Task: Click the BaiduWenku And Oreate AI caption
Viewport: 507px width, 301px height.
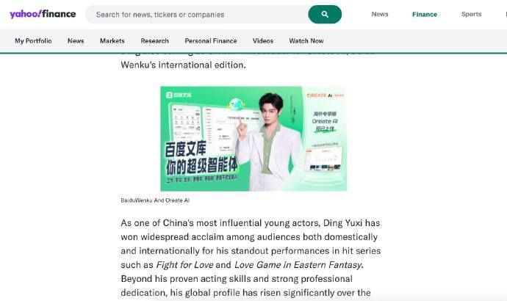Action: [x=155, y=200]
